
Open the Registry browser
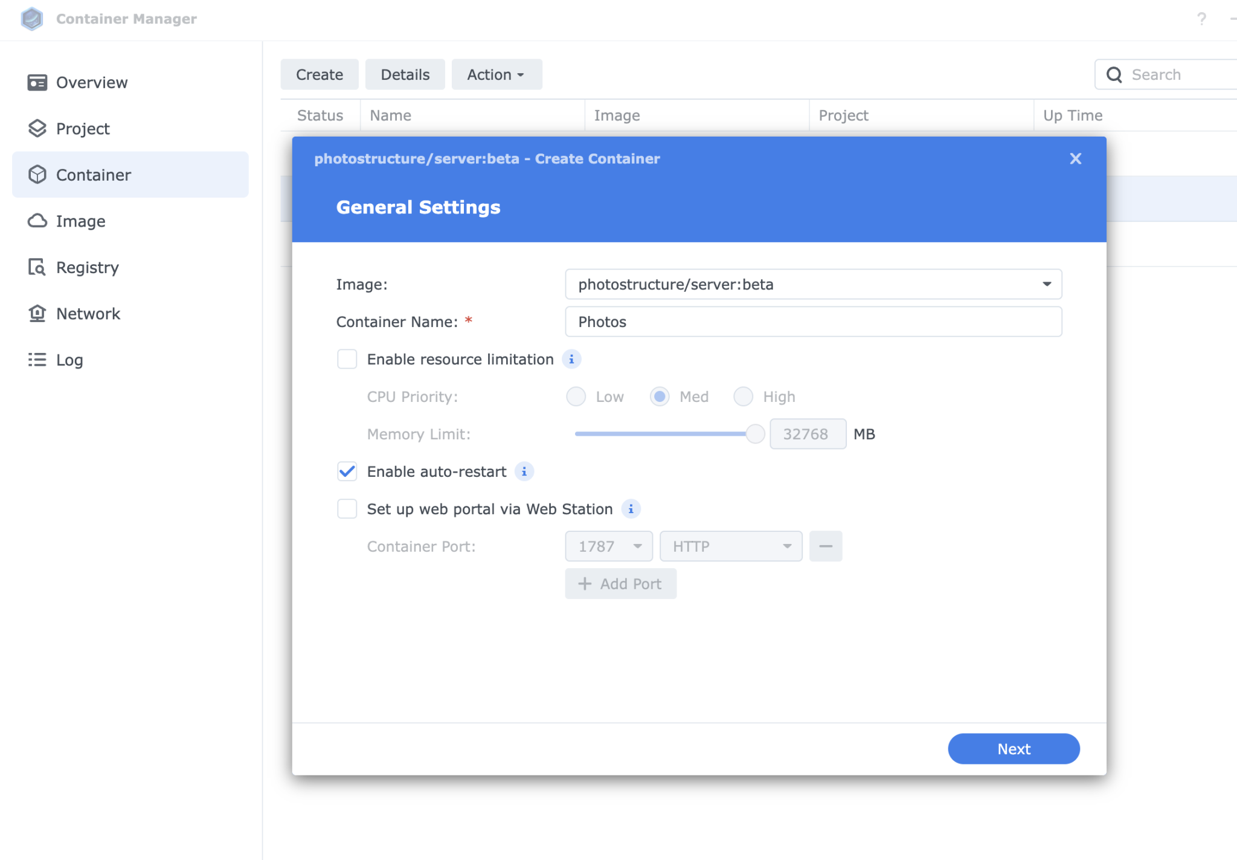pos(87,267)
